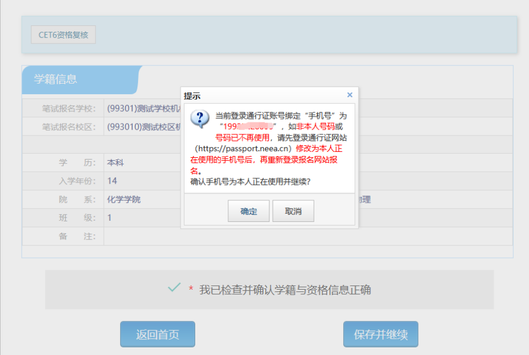Select the 笔试报名学校 value field
Viewport: 529px width, 355px height.
(x=142, y=108)
